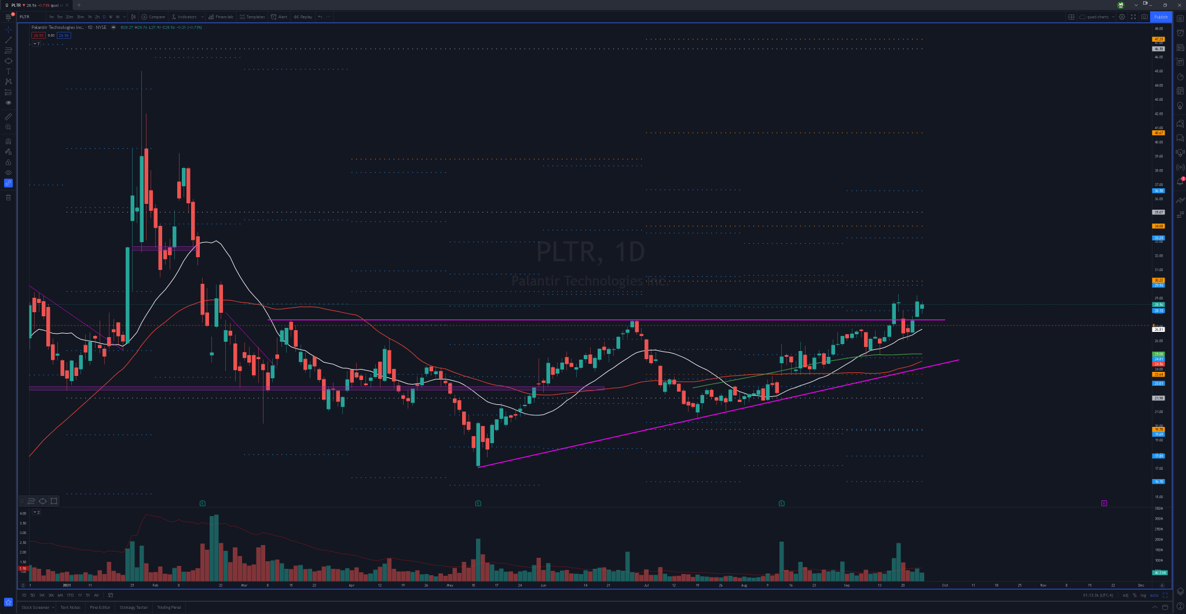Image resolution: width=1186 pixels, height=614 pixels.
Task: Select the ruler measure tool
Action: (x=8, y=116)
